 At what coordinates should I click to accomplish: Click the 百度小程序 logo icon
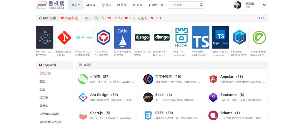(x=148, y=79)
